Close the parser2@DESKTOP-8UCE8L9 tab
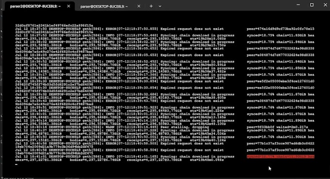This screenshot has width=330, height=179. [x=68, y=6]
